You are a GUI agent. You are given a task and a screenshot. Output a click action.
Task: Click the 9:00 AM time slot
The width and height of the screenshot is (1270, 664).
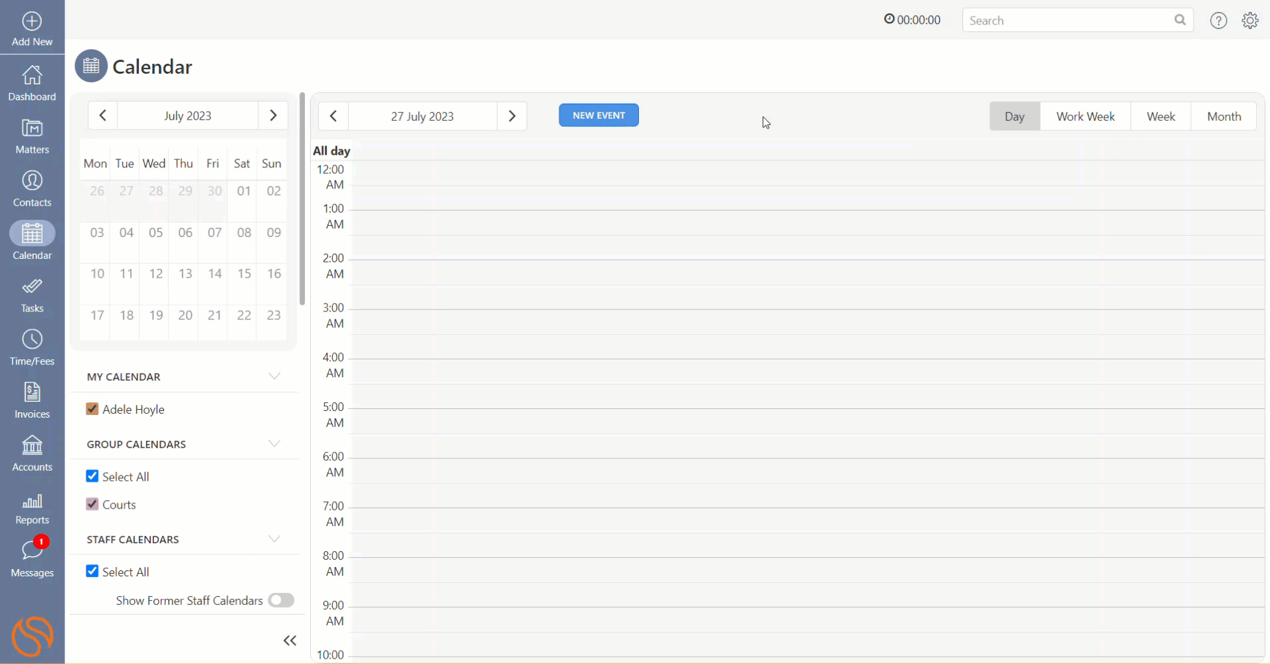pyautogui.click(x=807, y=620)
